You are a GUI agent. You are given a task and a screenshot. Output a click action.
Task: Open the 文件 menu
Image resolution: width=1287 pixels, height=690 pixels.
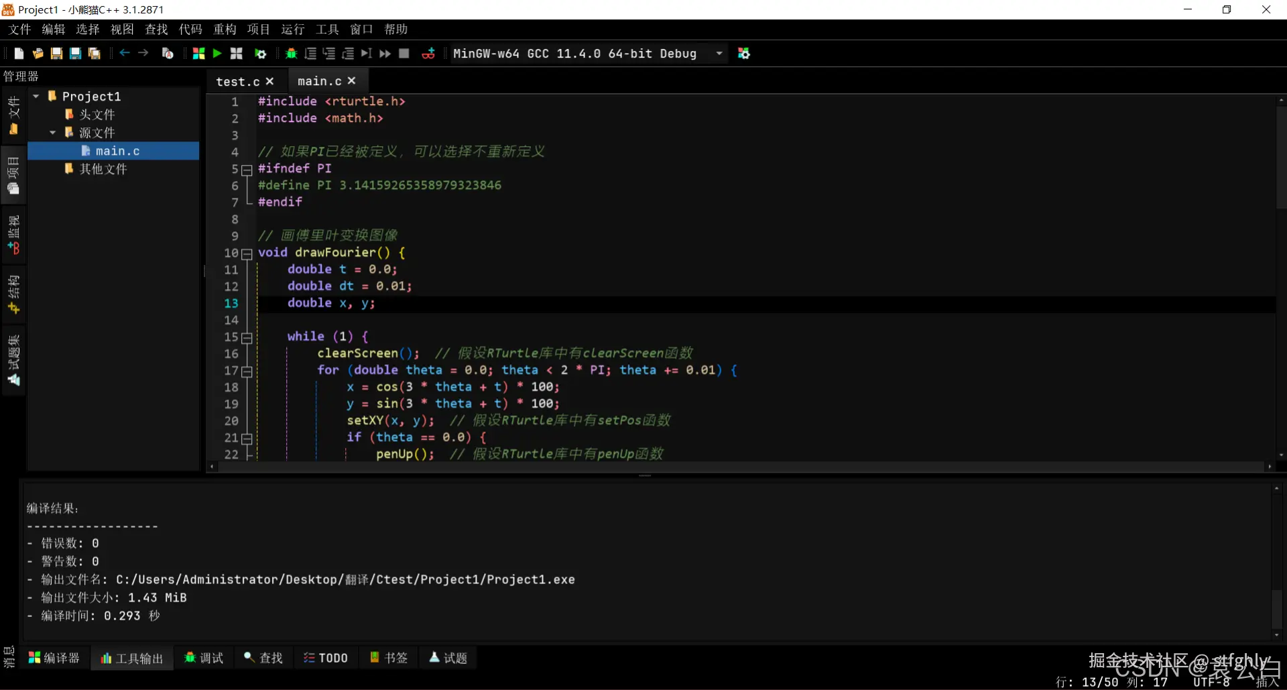coord(20,30)
